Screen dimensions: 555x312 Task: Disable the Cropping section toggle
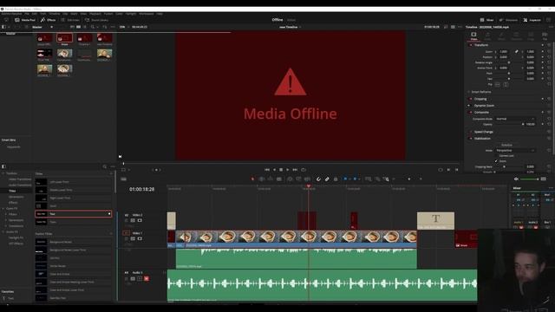471,99
